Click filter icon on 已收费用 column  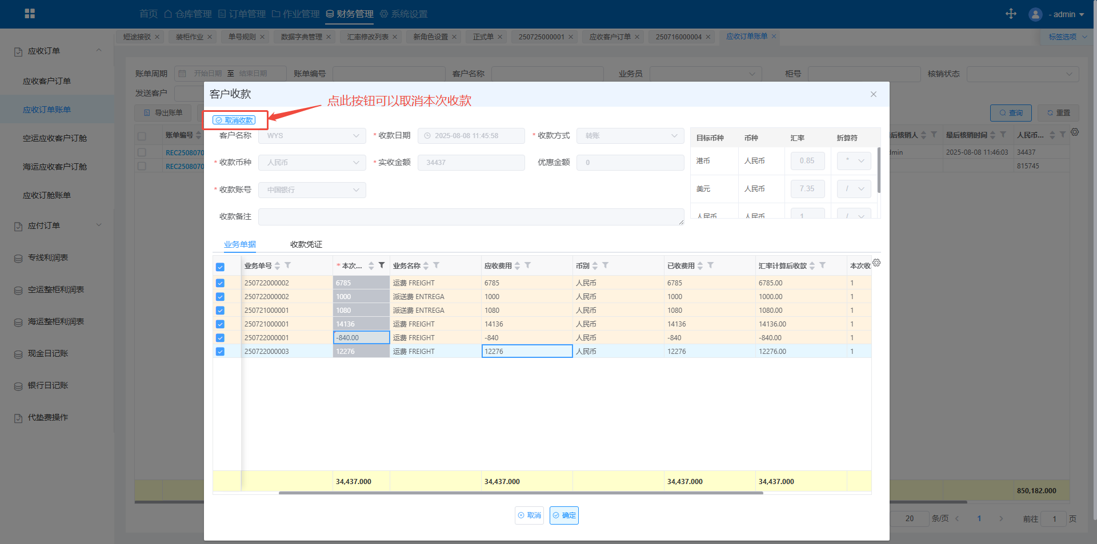(711, 265)
